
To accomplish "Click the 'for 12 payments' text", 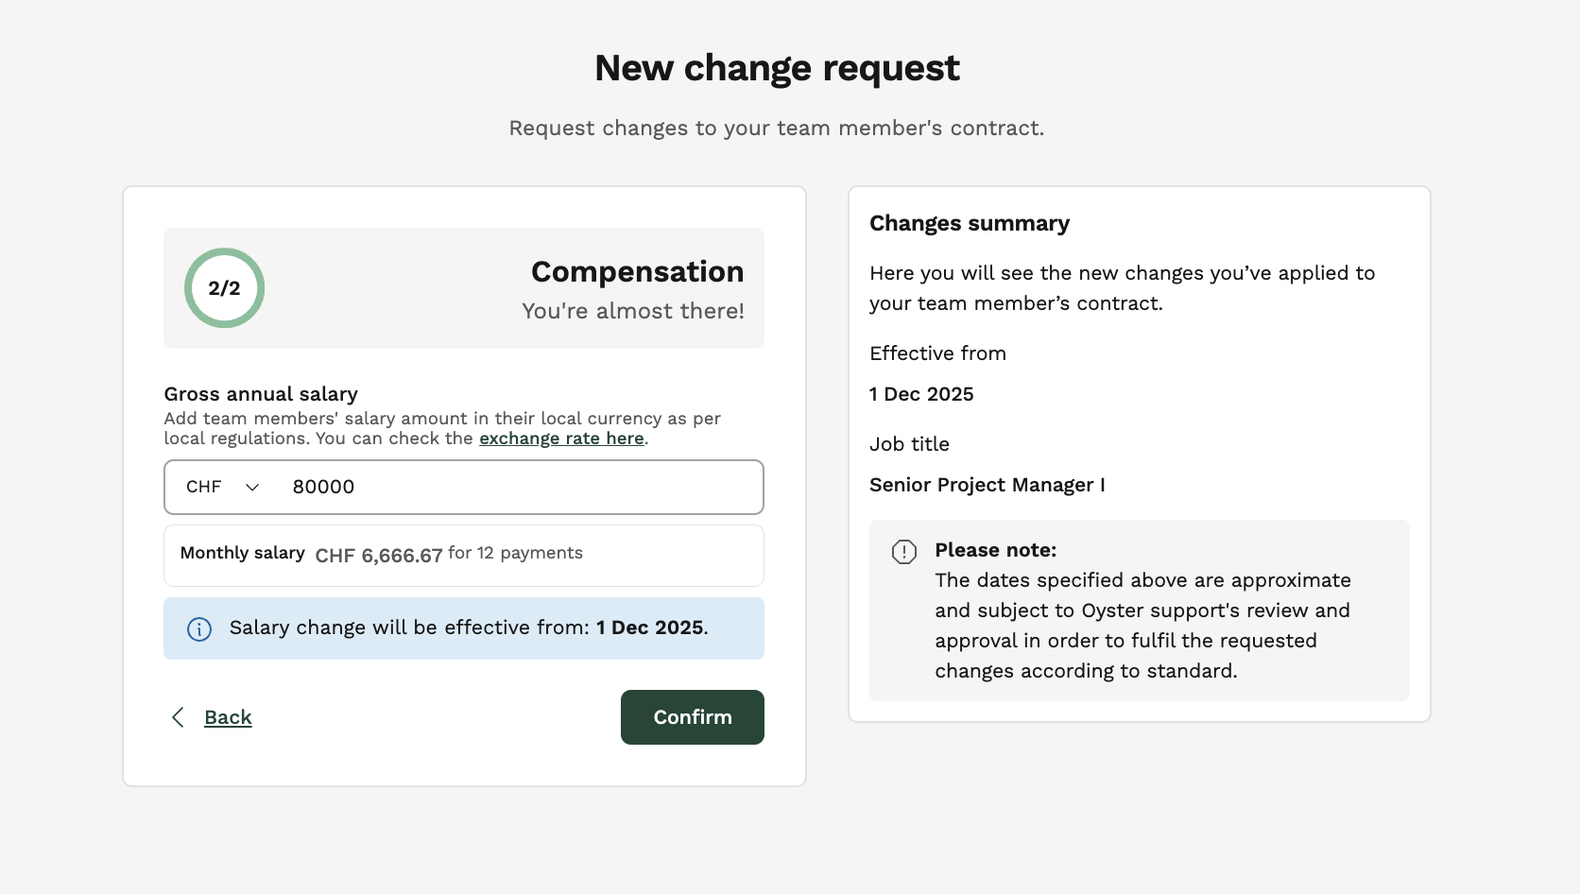I will point(515,553).
